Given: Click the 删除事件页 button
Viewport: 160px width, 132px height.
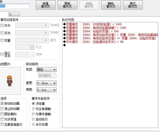Looking at the screenshot, I should [x=111, y=5].
